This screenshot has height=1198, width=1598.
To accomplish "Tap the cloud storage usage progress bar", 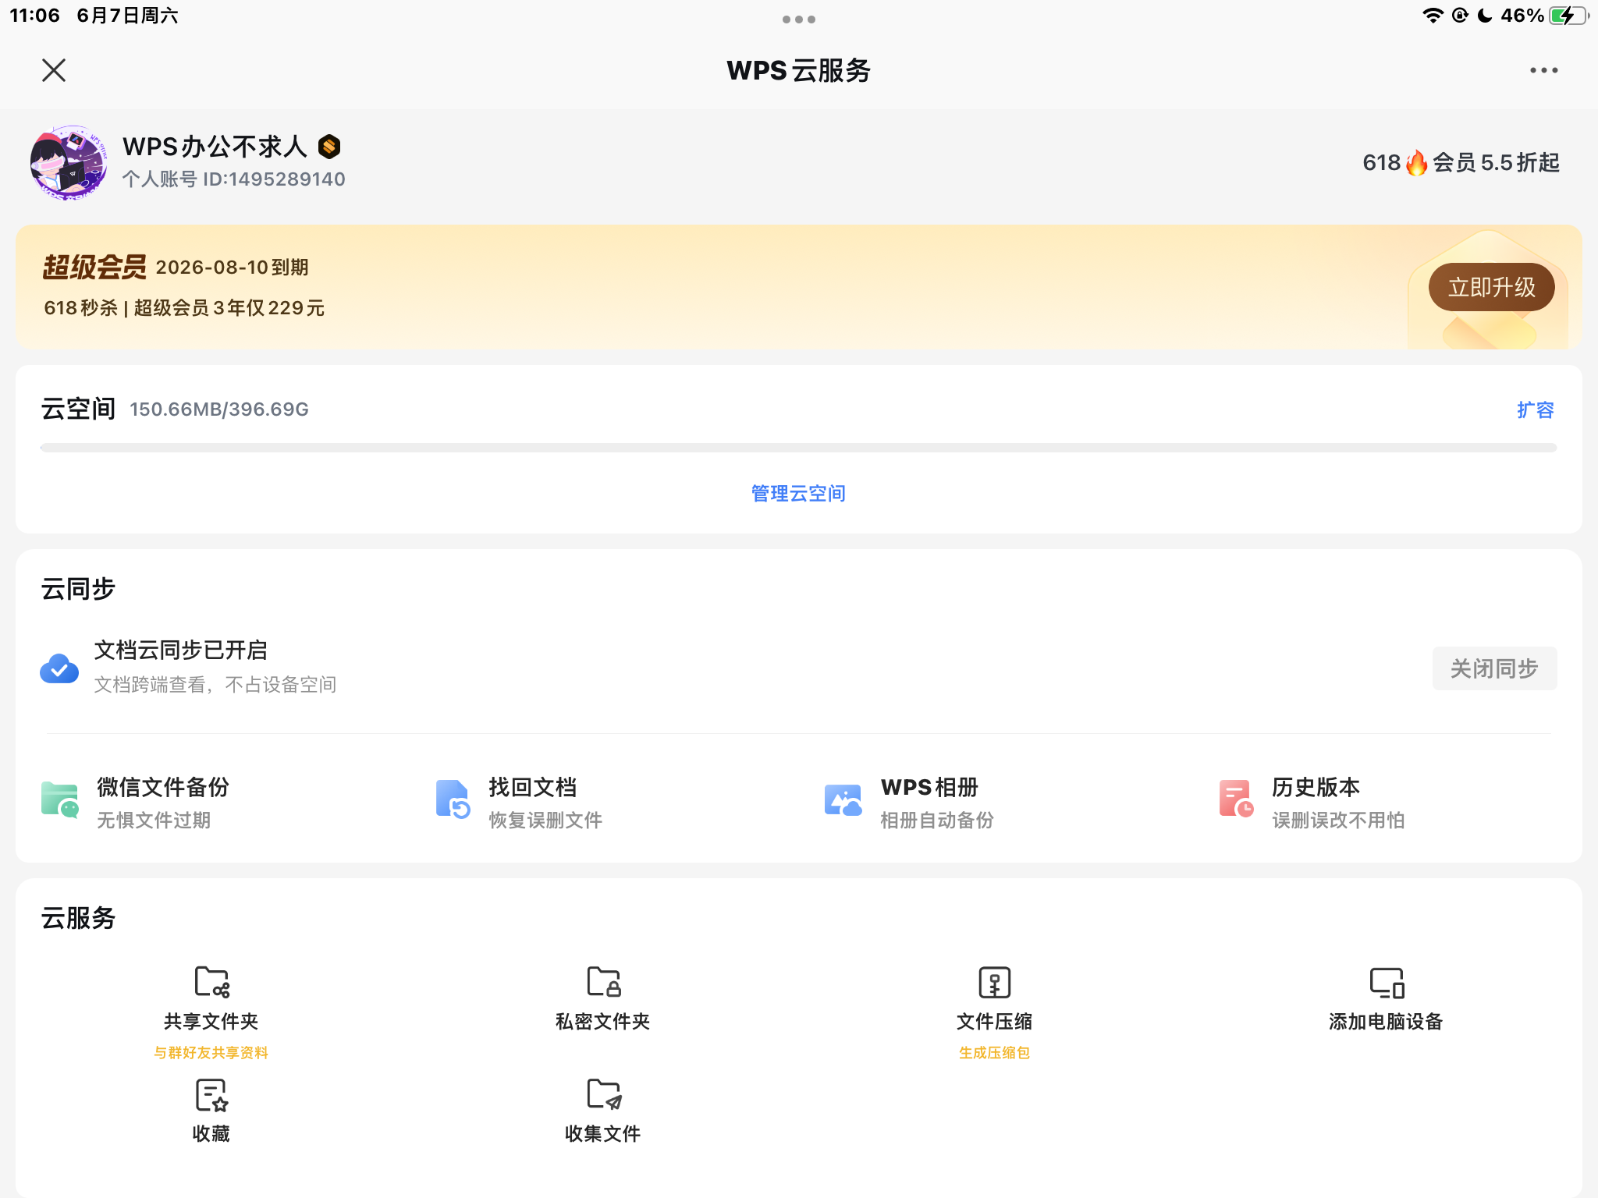I will coord(798,448).
